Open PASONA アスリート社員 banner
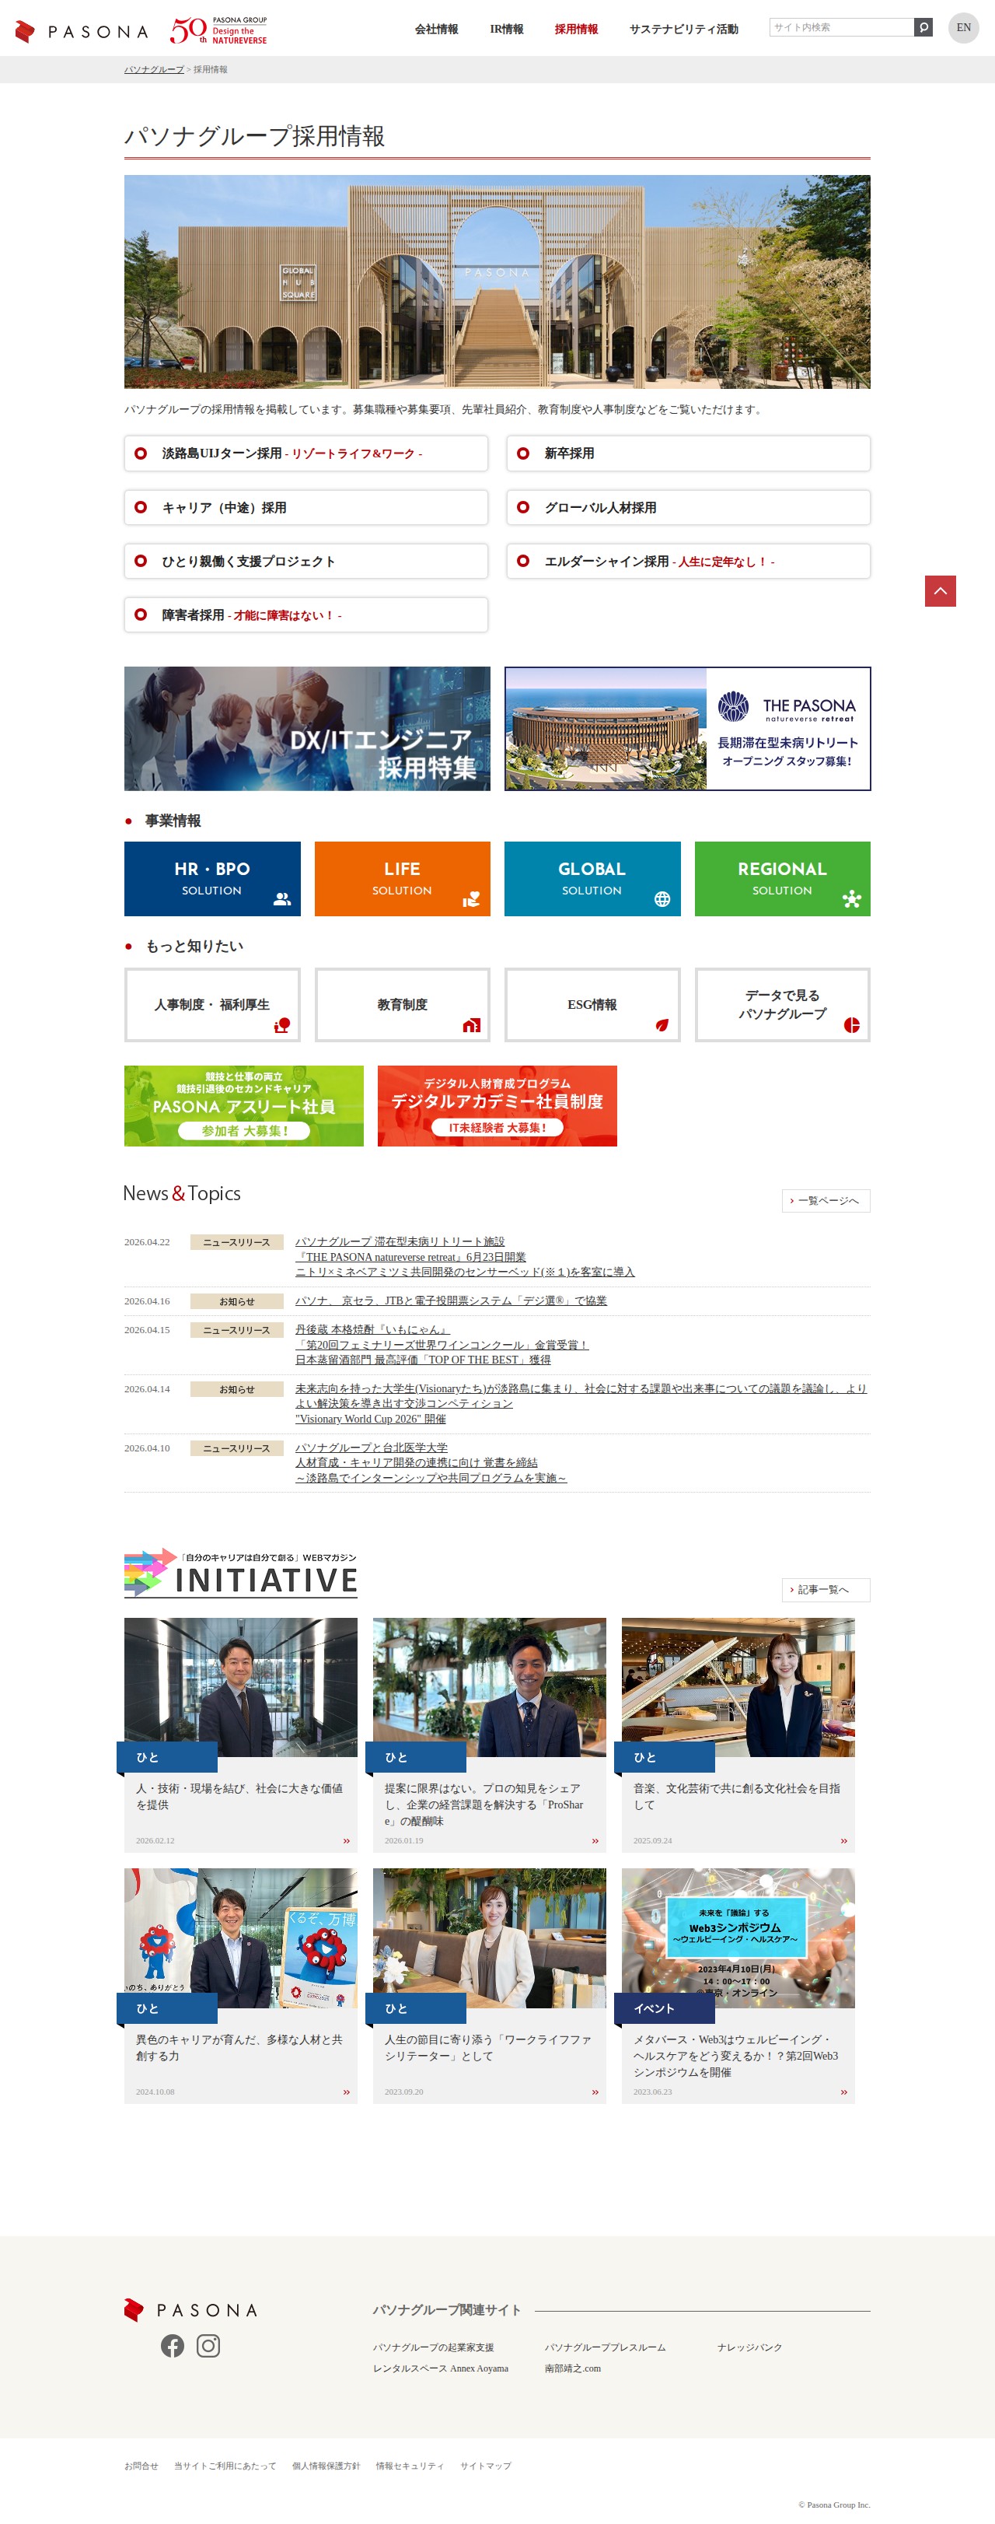995x2524 pixels. pos(244,1106)
